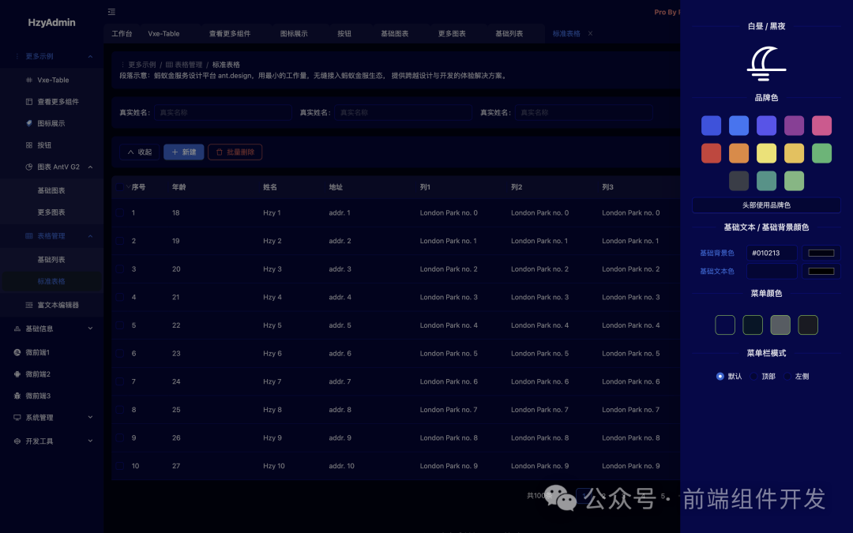Toggle the sidebar collapse menu icon
Image resolution: width=853 pixels, height=533 pixels.
pyautogui.click(x=111, y=11)
